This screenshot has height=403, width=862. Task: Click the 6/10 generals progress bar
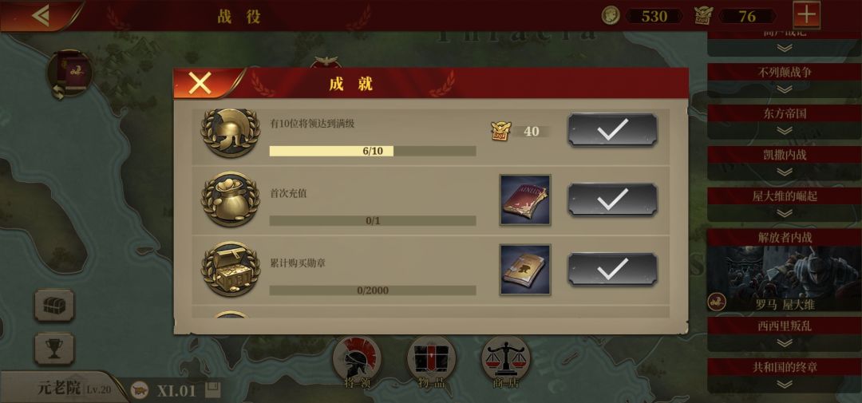373,151
